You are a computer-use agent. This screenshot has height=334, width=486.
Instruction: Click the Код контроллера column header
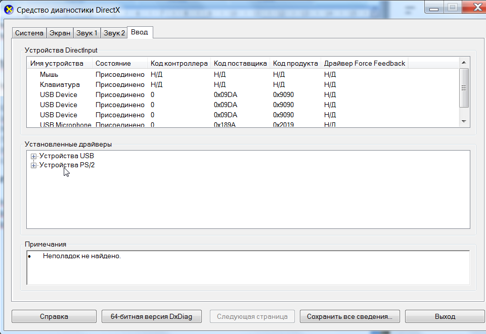tap(179, 63)
